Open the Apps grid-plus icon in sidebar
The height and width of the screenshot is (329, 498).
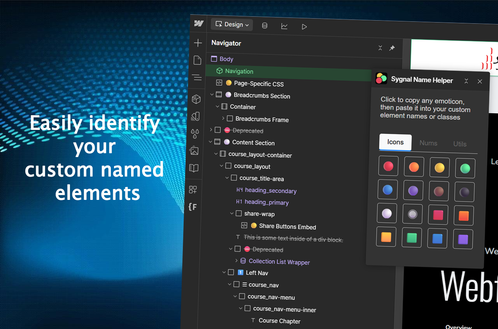(193, 189)
